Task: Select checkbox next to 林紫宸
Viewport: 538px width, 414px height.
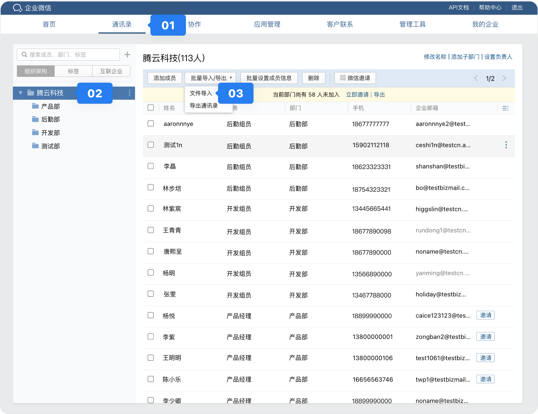Action: coord(151,208)
